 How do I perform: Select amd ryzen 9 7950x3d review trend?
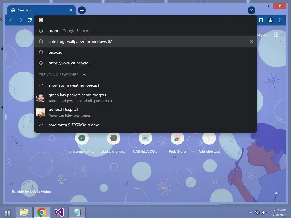(145, 125)
